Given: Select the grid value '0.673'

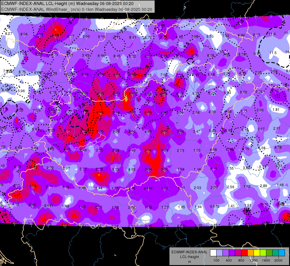Looking at the screenshot, I should 214,206.
